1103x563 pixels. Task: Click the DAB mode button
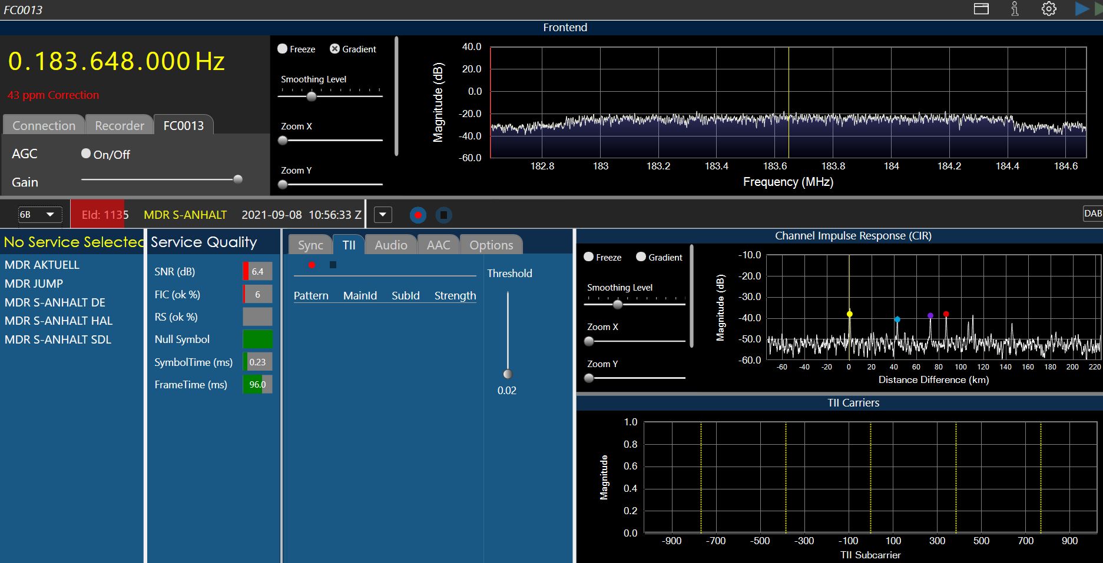[1092, 214]
